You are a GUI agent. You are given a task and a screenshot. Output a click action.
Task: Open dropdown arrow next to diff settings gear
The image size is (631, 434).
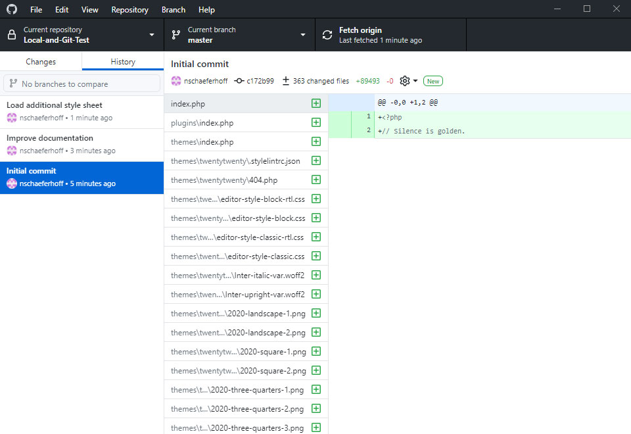point(415,82)
